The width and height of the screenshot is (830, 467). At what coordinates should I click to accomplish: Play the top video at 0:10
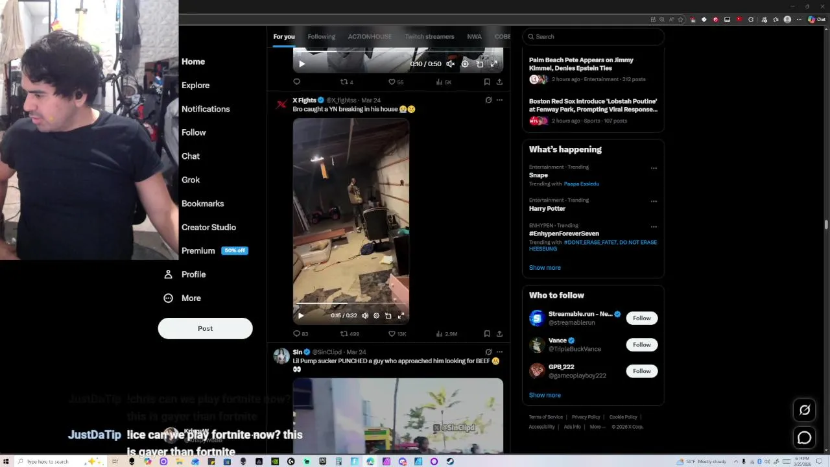tap(302, 64)
